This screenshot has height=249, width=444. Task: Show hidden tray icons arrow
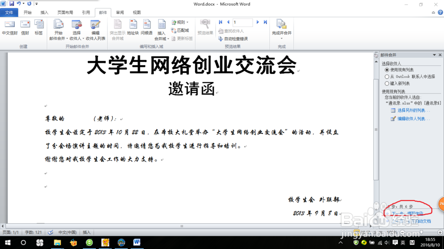341,242
